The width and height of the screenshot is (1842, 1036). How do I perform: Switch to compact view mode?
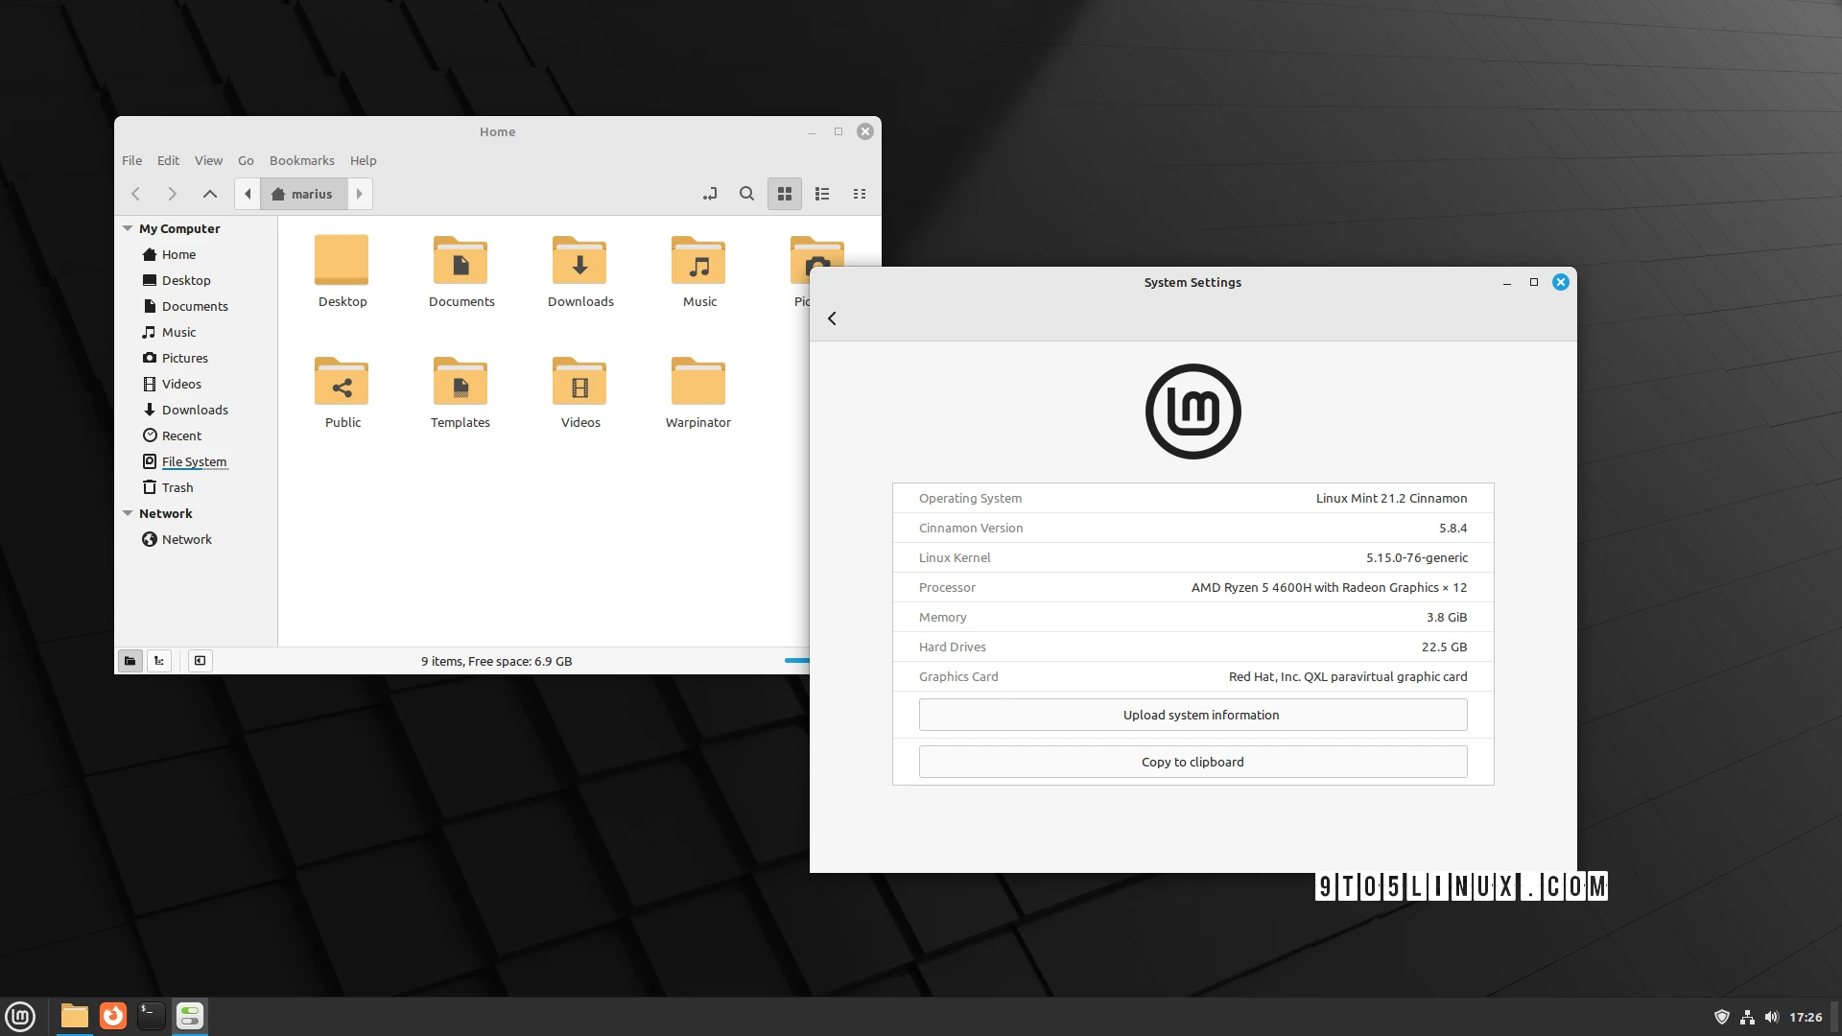(x=859, y=194)
